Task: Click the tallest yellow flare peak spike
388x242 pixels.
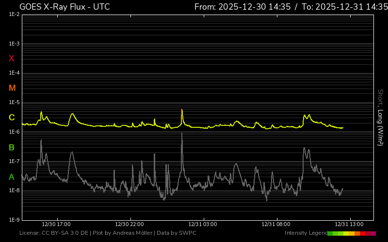Action: click(x=182, y=111)
